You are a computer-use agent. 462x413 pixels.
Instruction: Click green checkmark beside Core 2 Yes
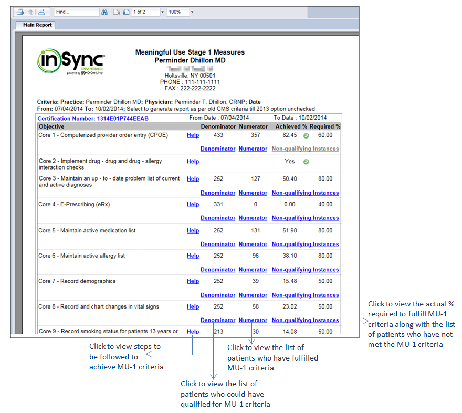click(306, 162)
